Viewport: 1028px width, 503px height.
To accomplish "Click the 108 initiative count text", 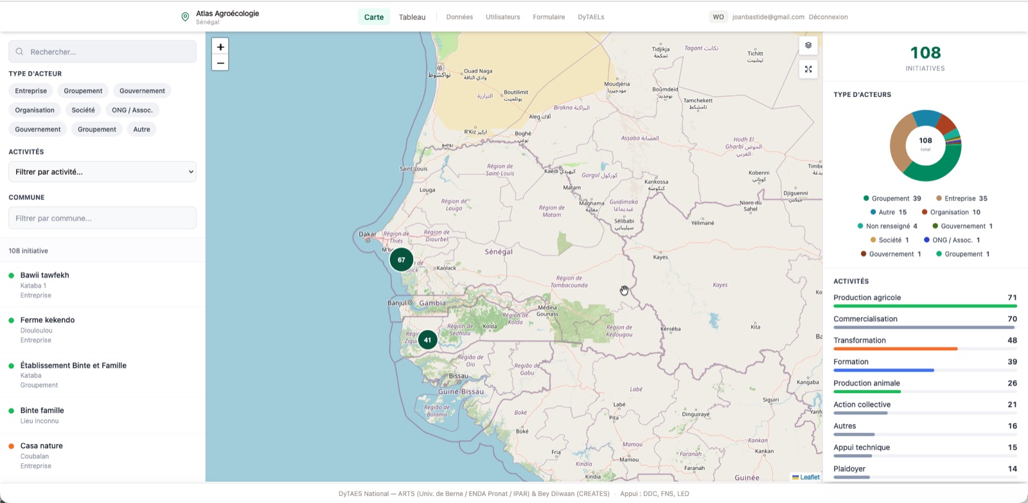I will click(28, 251).
